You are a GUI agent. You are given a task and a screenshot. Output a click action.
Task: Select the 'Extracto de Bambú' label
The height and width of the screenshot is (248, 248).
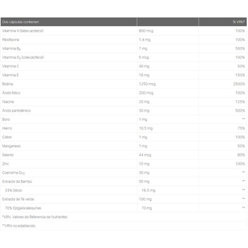[17, 181]
